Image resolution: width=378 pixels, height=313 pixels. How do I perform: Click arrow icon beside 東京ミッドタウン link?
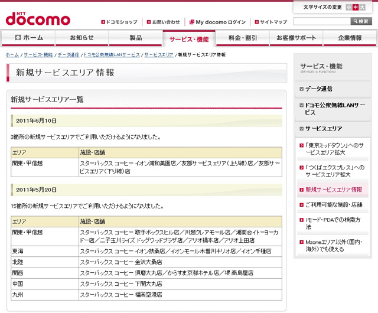(301, 145)
